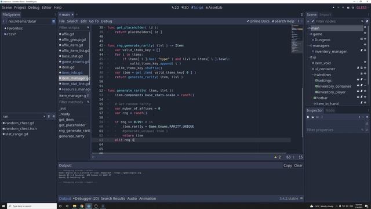Click the Online Docs link

(258, 21)
